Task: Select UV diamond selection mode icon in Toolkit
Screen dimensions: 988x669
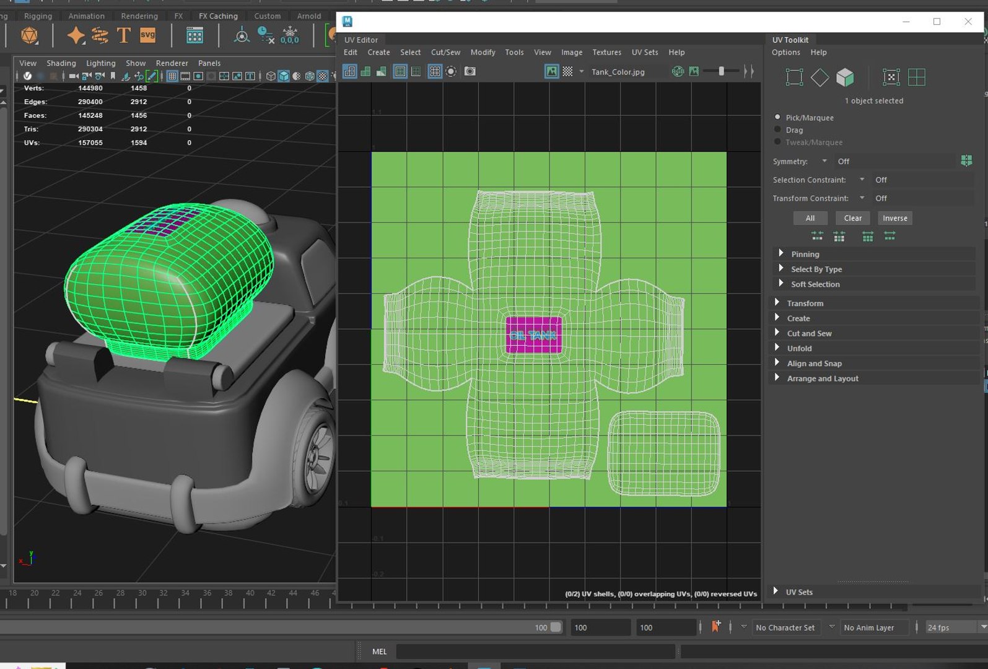Action: (x=820, y=77)
